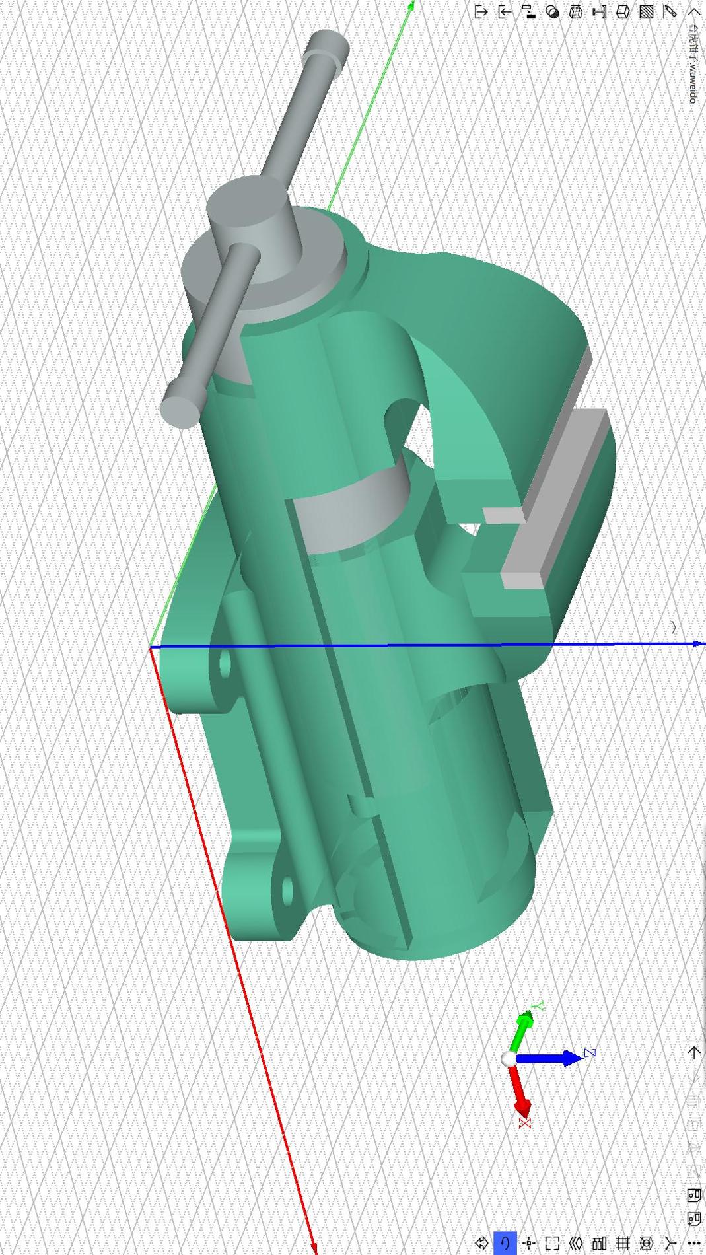Toggle the coordinate axes display icon
The width and height of the screenshot is (706, 1255).
(670, 1243)
